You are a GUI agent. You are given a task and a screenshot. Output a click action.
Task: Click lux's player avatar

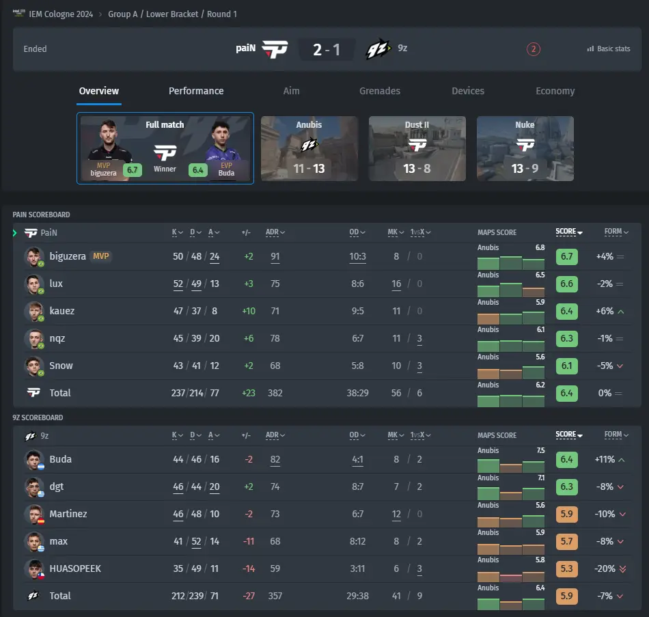click(33, 284)
